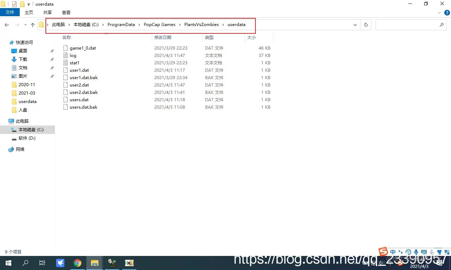Select the game1_0.dat file
The width and height of the screenshot is (451, 270).
83,48
